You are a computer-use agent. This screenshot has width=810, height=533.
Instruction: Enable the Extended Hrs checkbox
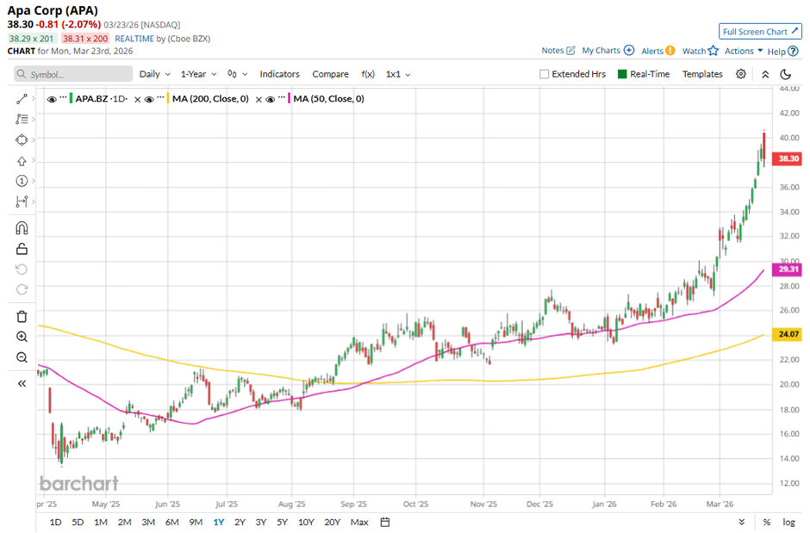544,74
